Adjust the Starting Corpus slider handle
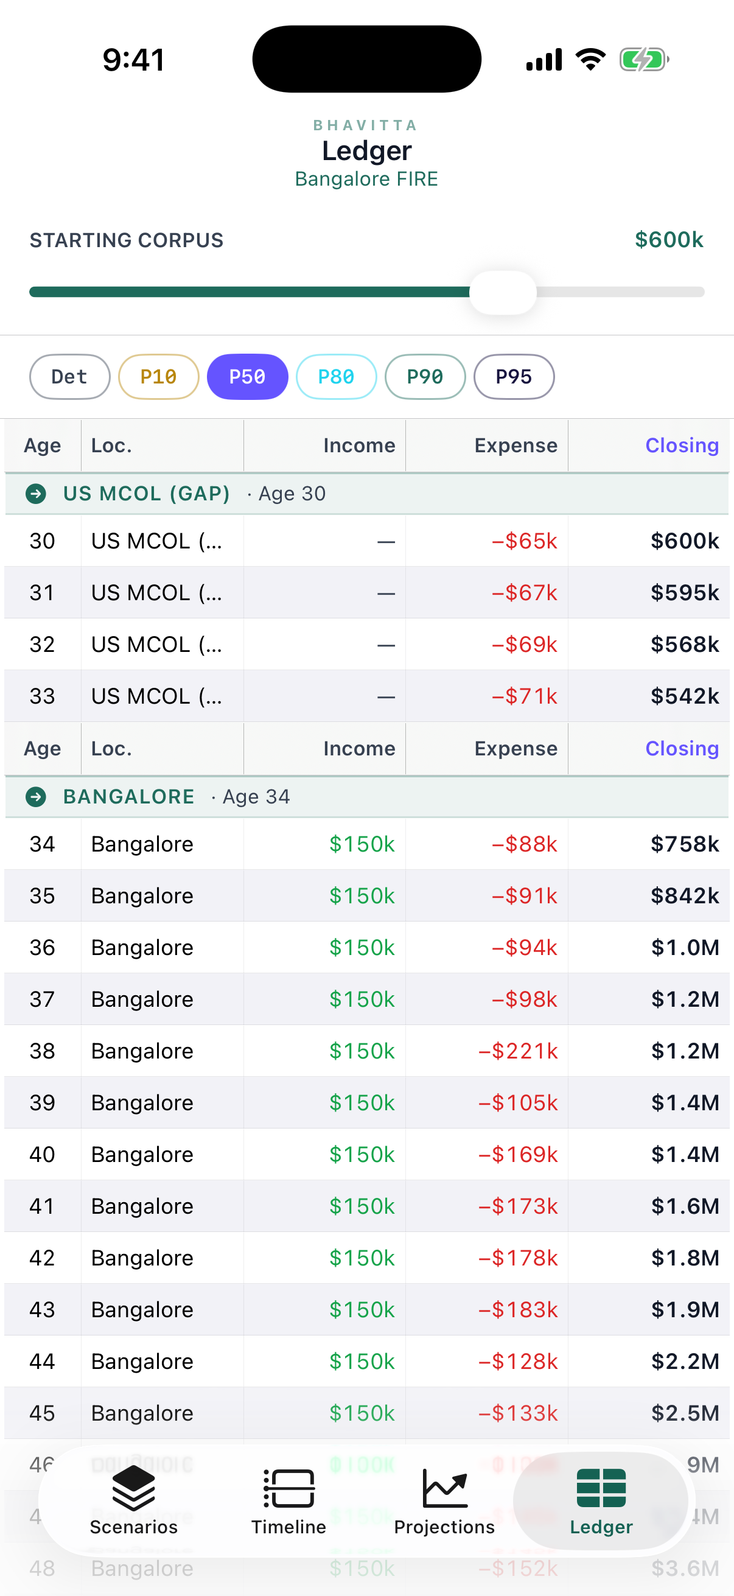The width and height of the screenshot is (734, 1596). [503, 292]
